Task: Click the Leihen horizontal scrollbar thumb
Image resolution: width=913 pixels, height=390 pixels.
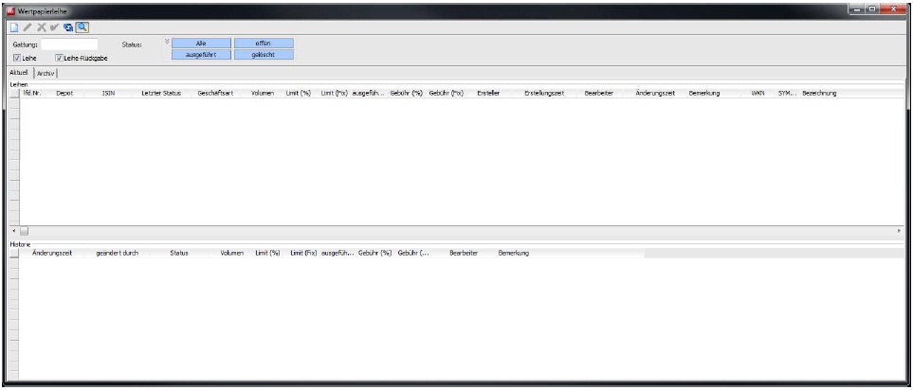Action: pyautogui.click(x=24, y=231)
